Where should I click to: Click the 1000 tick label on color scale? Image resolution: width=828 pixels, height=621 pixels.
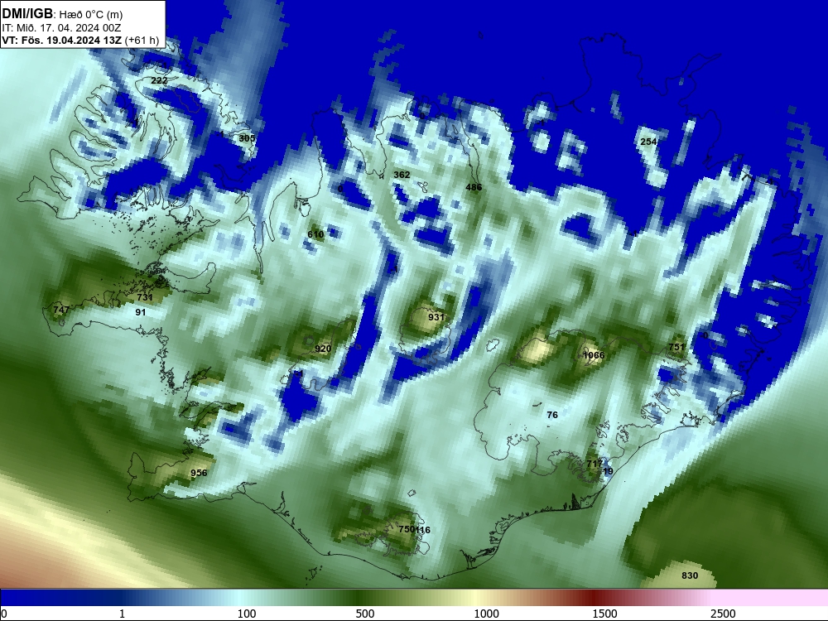coord(486,614)
